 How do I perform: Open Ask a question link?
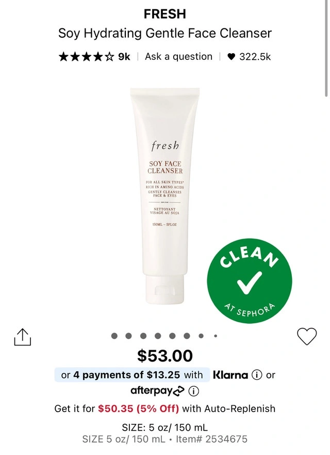tap(178, 57)
